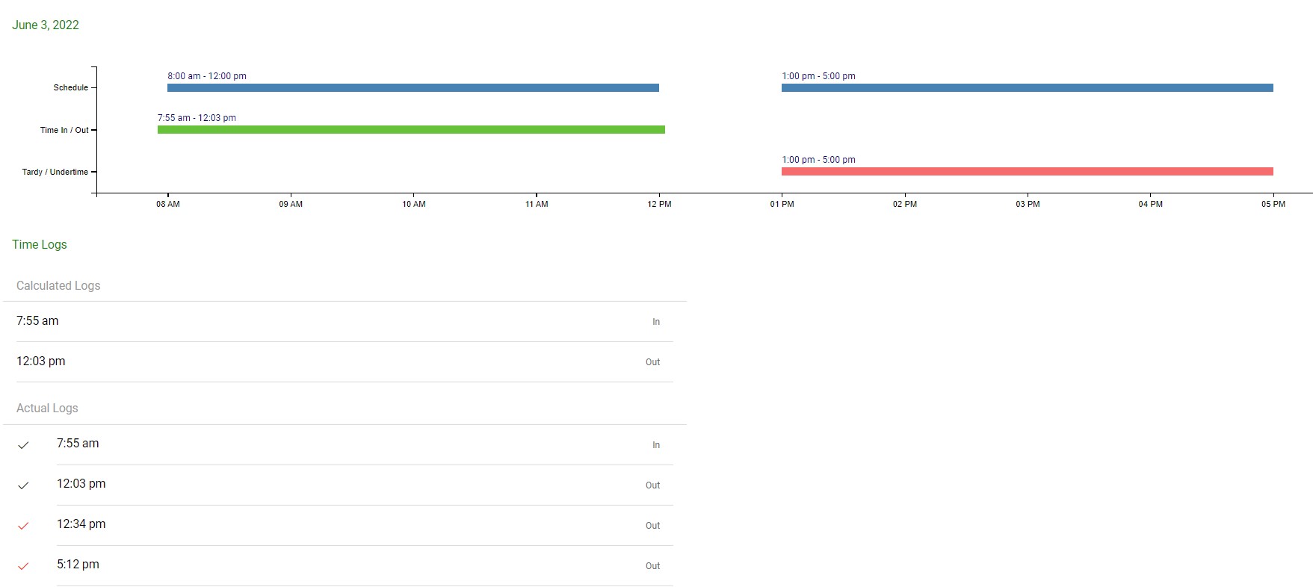Viewport: 1313px width, 587px height.
Task: Click the Tardy / Undertime axis label
Action: point(55,172)
